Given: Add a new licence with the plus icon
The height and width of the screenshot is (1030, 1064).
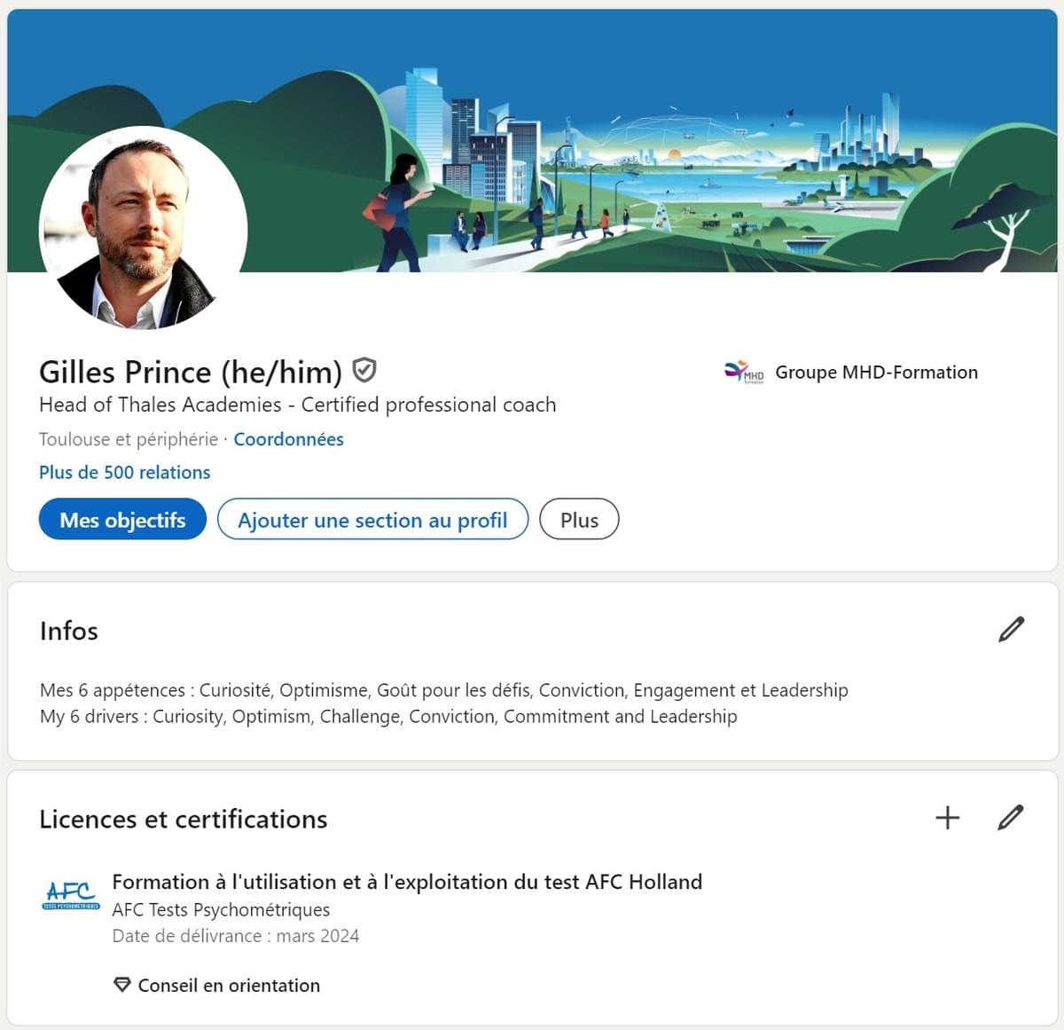Looking at the screenshot, I should point(947,817).
